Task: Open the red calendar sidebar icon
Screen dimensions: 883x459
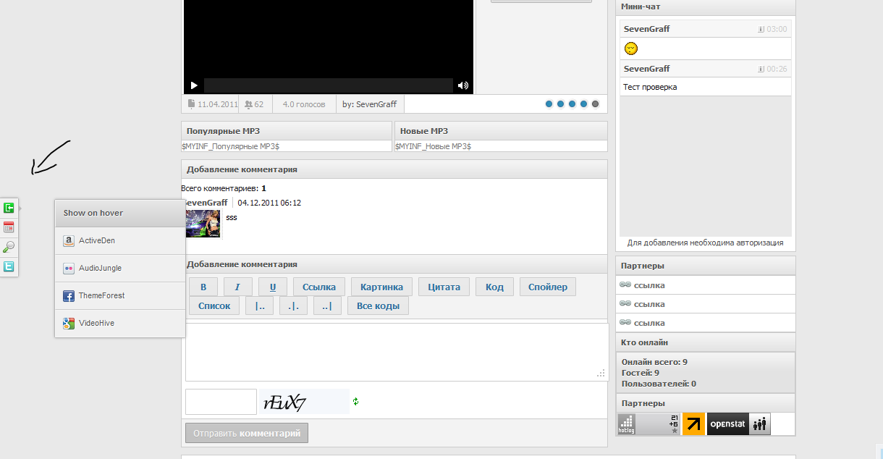Action: [9, 227]
